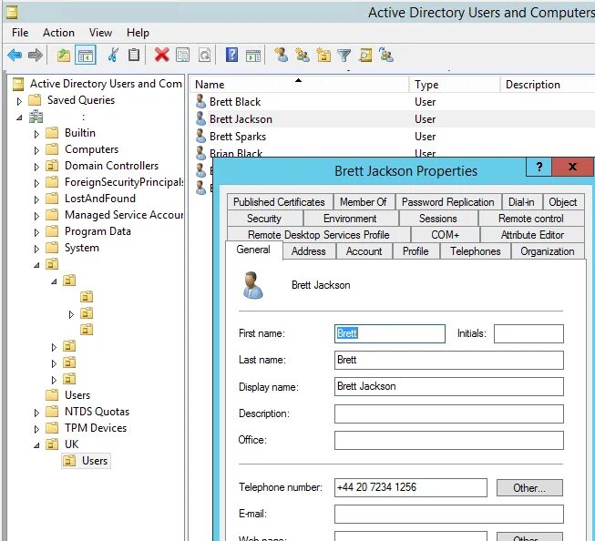Click the Show/Hide Action Pane icon
The width and height of the screenshot is (595, 541).
tap(253, 56)
